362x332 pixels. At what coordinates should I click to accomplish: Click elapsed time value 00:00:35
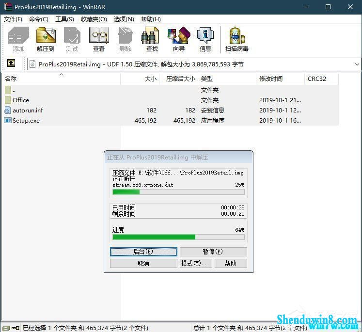(x=233, y=207)
